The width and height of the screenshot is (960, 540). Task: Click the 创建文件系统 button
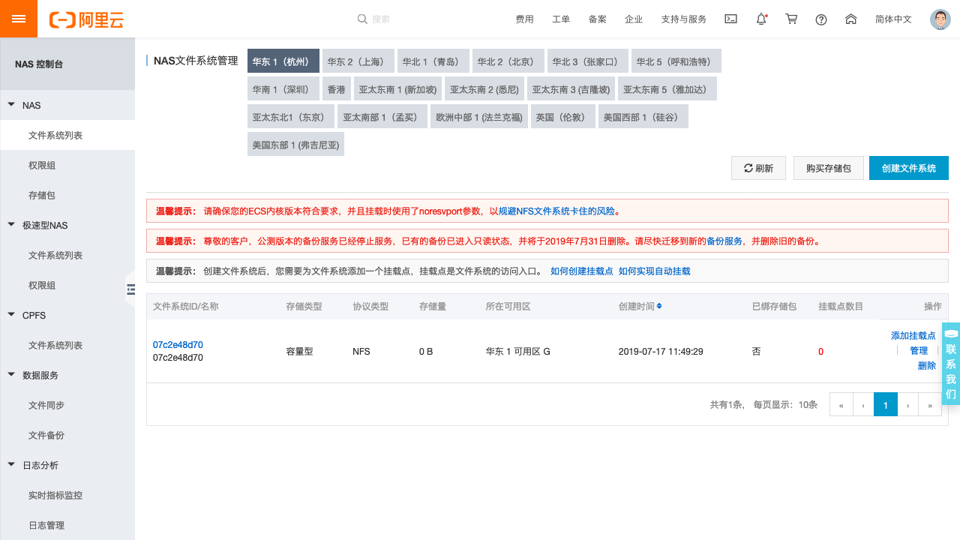[908, 167]
